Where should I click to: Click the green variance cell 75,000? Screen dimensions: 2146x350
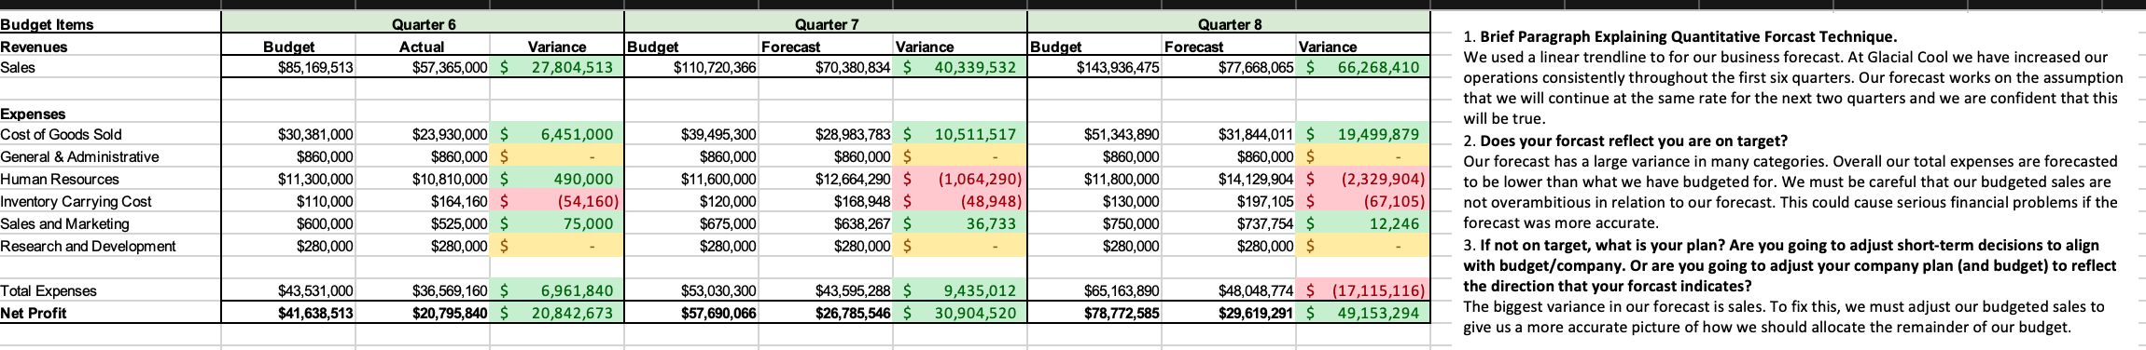[x=557, y=224]
